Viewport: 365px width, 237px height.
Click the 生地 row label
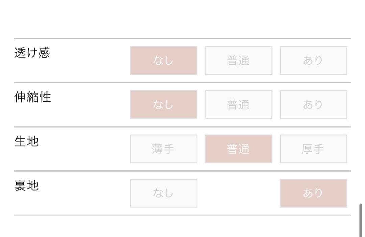(x=26, y=141)
